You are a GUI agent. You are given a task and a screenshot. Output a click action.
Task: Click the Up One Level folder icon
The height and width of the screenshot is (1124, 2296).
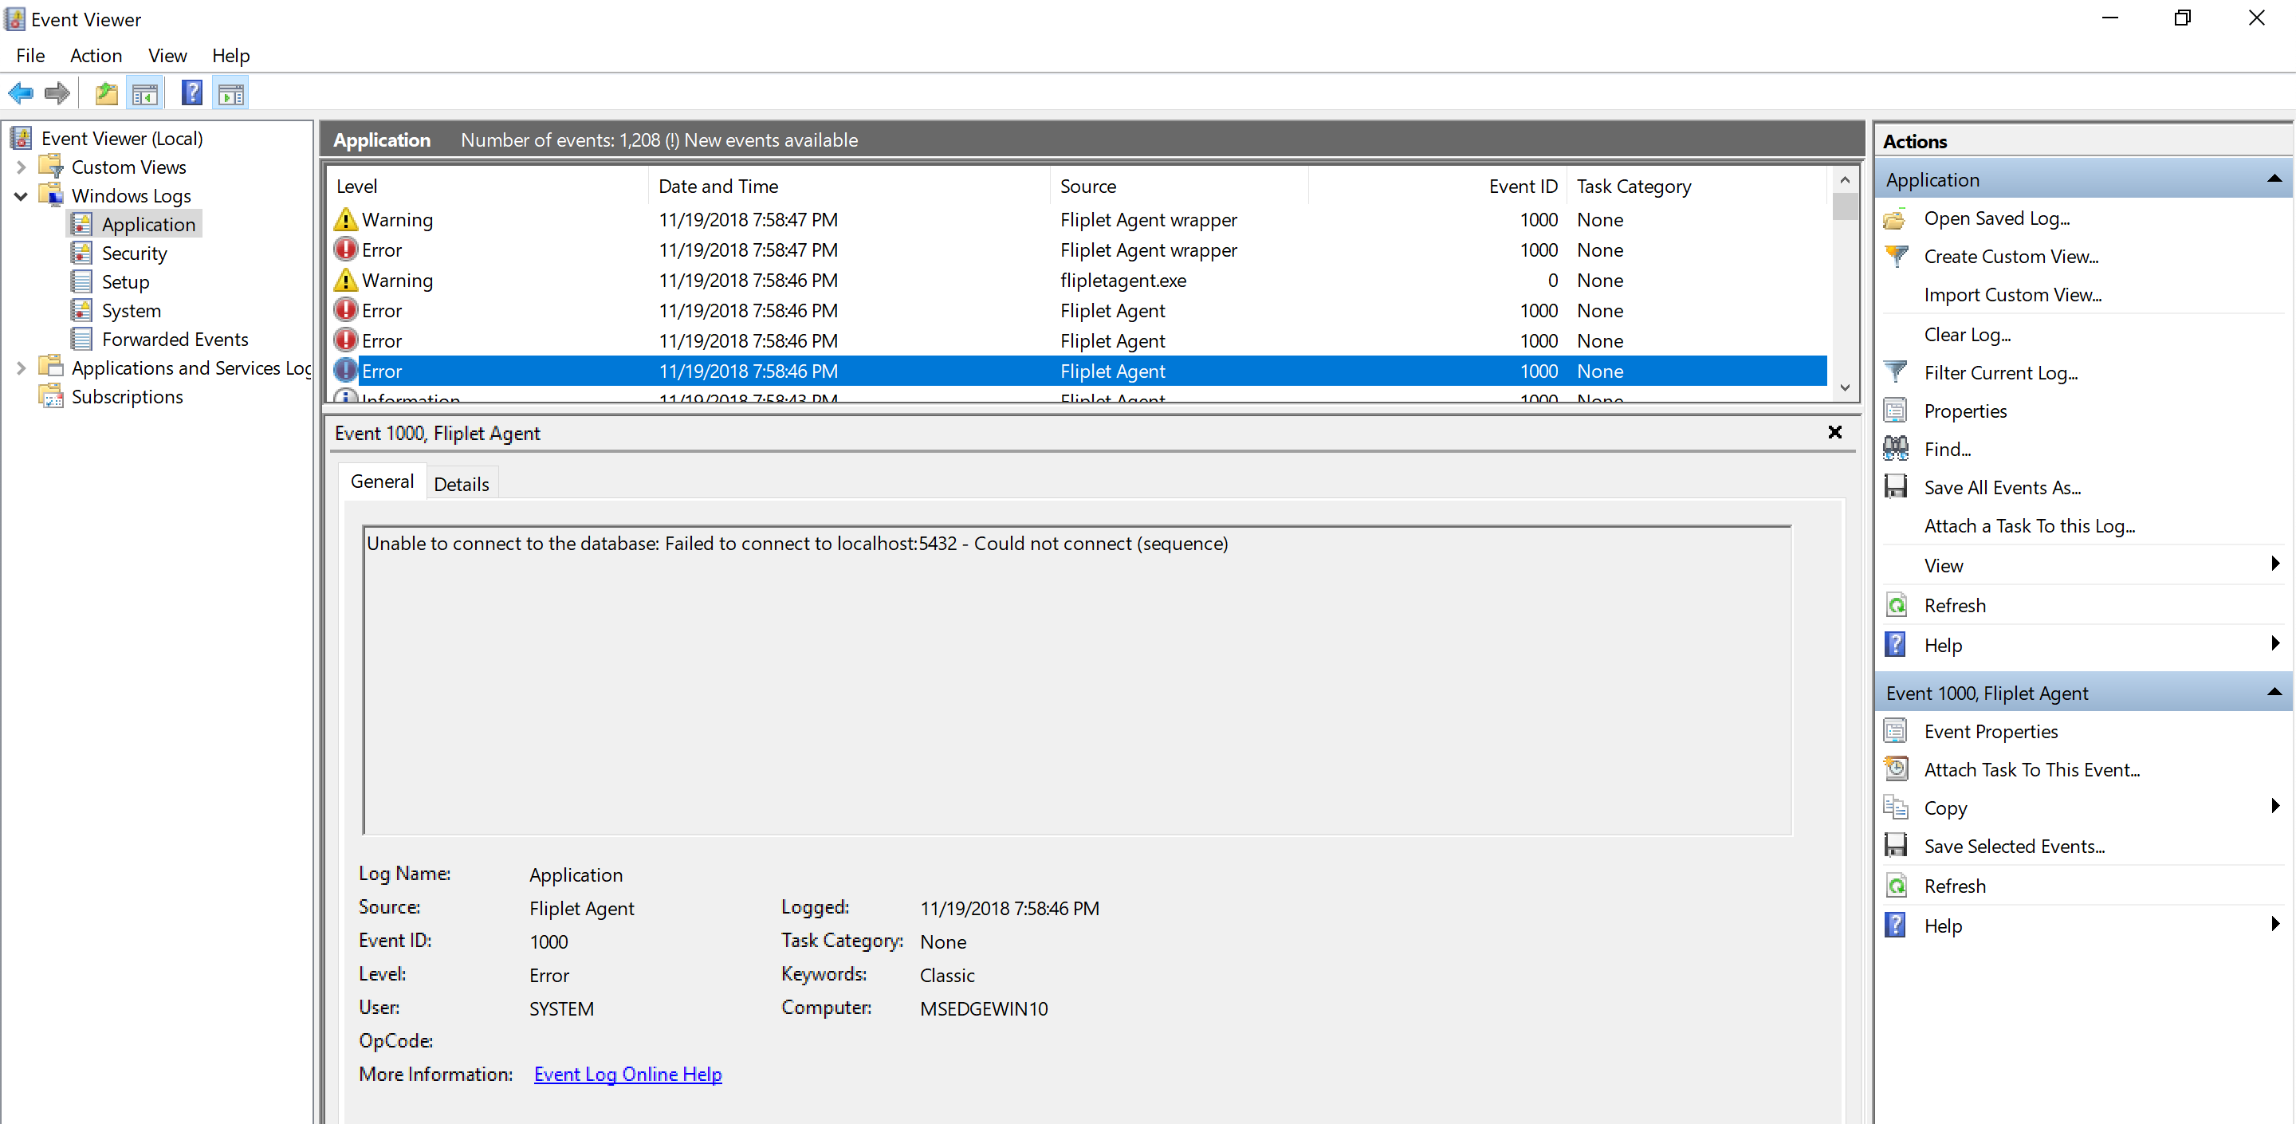point(106,92)
